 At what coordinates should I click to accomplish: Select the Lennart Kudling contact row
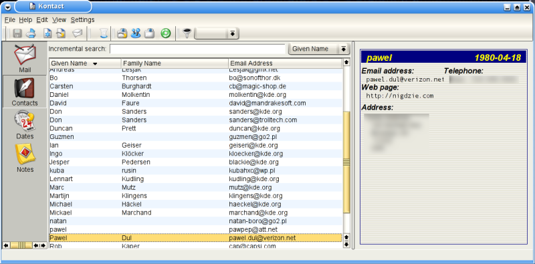[195, 178]
